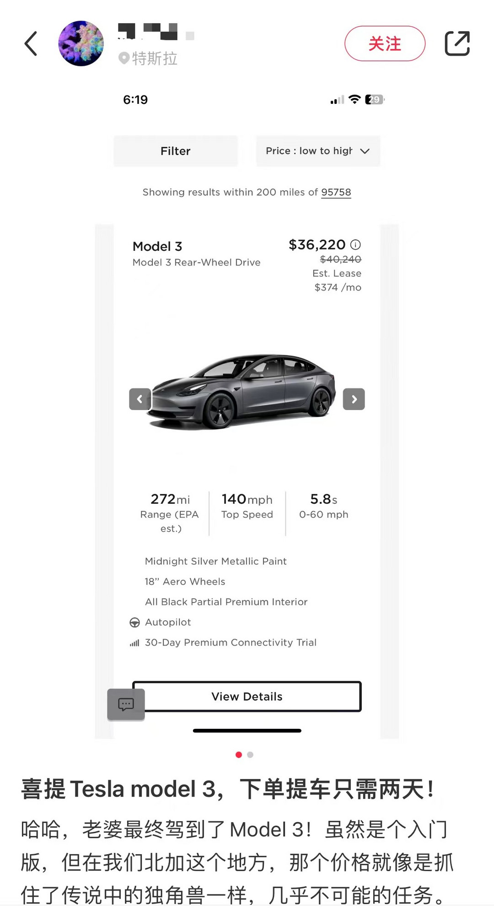Tap the share icon
This screenshot has width=494, height=915.
tap(457, 44)
